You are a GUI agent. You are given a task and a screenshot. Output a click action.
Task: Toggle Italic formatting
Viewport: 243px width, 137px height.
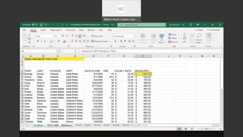[x=41, y=41]
